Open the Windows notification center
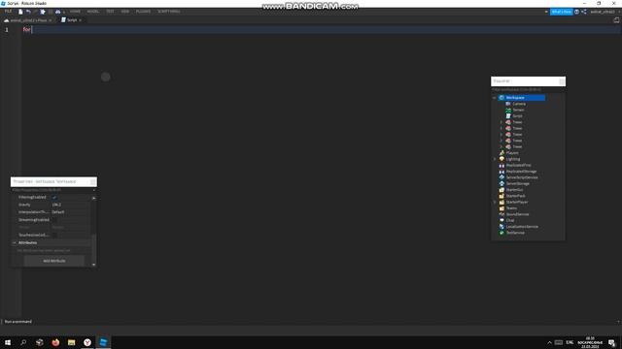 pos(612,342)
